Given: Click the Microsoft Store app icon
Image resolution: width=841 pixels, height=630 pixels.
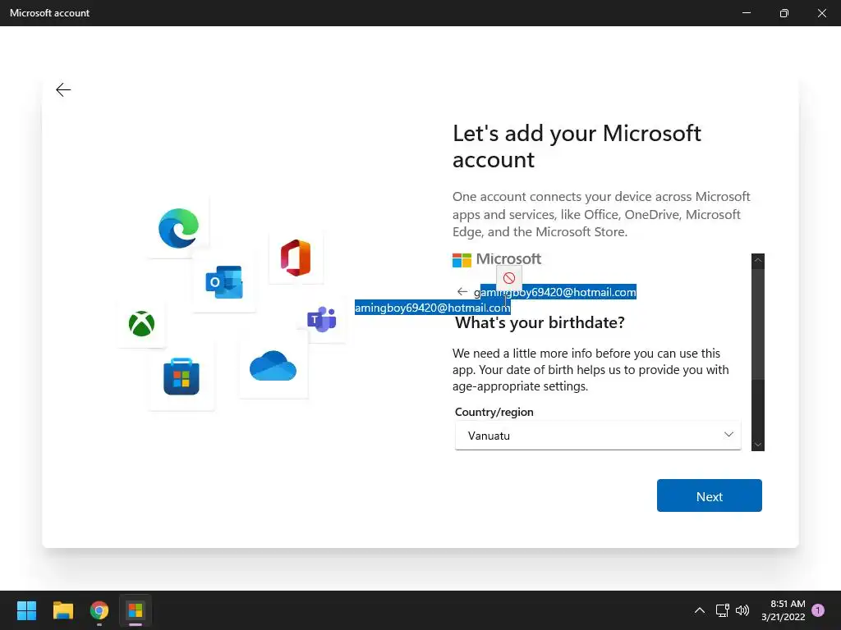Looking at the screenshot, I should (182, 377).
